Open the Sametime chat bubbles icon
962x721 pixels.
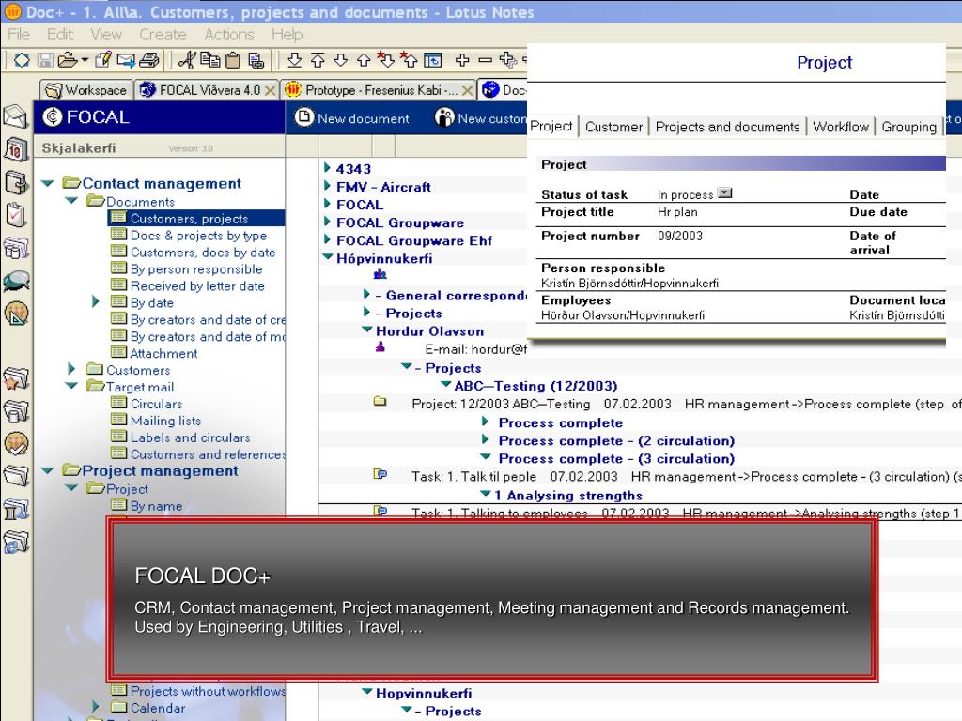(15, 281)
